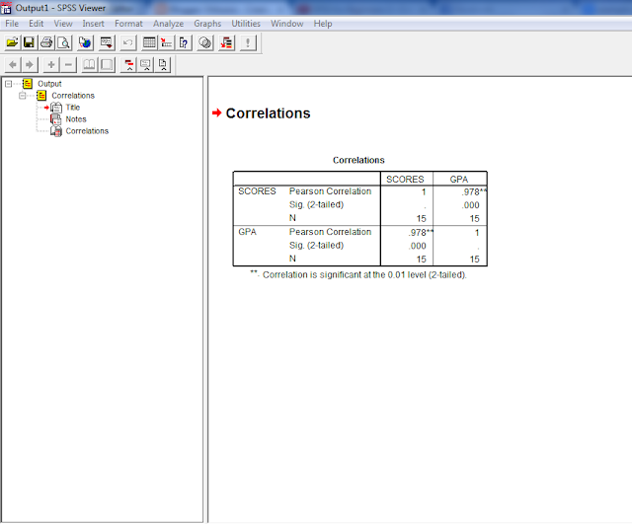Click .000 significance in the SCORES row

coord(470,205)
